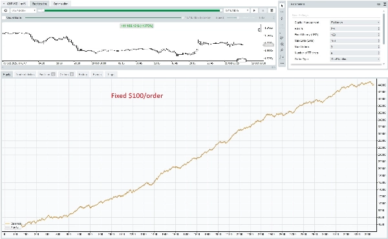Image resolution: width=388 pixels, height=239 pixels.
Task: Click the Max Orders stepper arrows
Action: (x=378, y=47)
